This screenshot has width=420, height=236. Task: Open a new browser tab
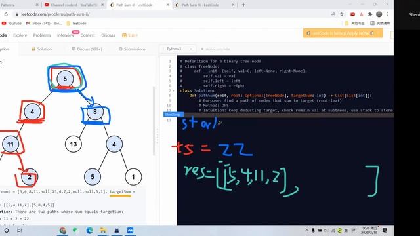243,5
